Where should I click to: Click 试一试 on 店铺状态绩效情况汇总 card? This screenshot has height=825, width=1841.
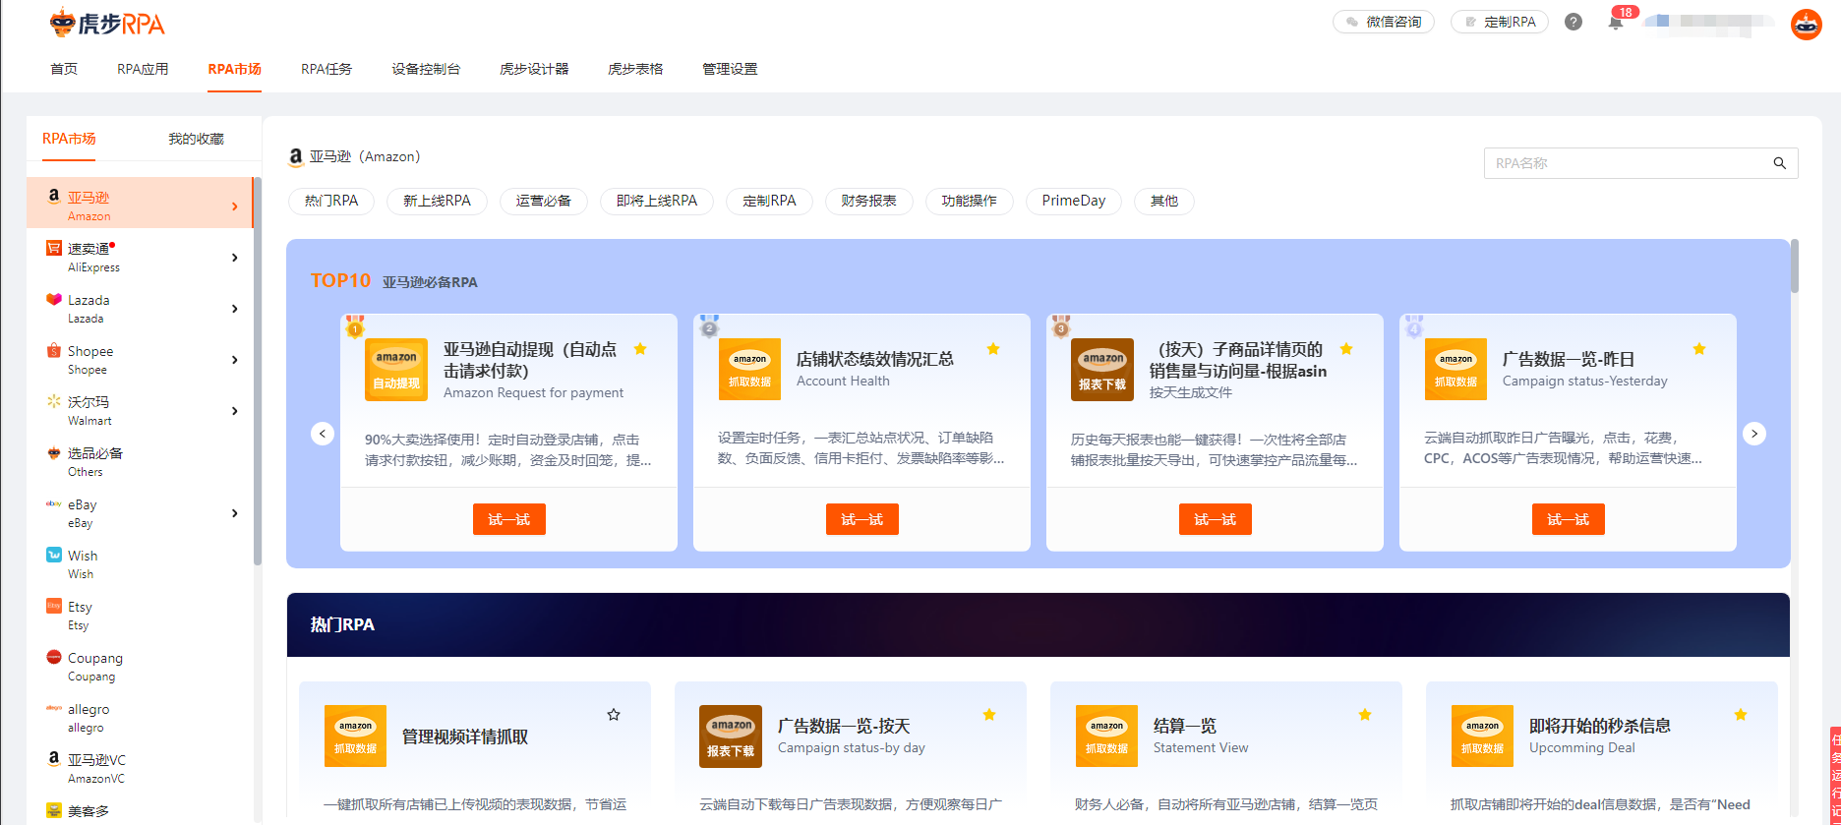point(862,519)
